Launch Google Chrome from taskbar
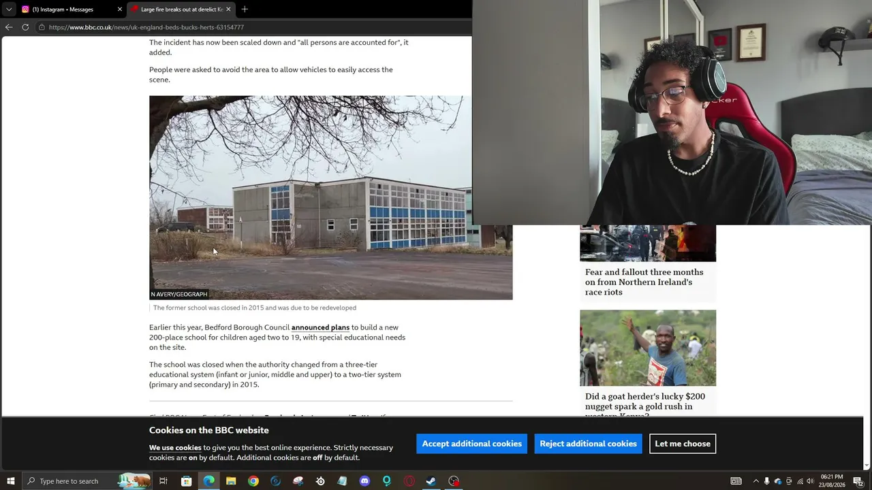 tap(253, 481)
